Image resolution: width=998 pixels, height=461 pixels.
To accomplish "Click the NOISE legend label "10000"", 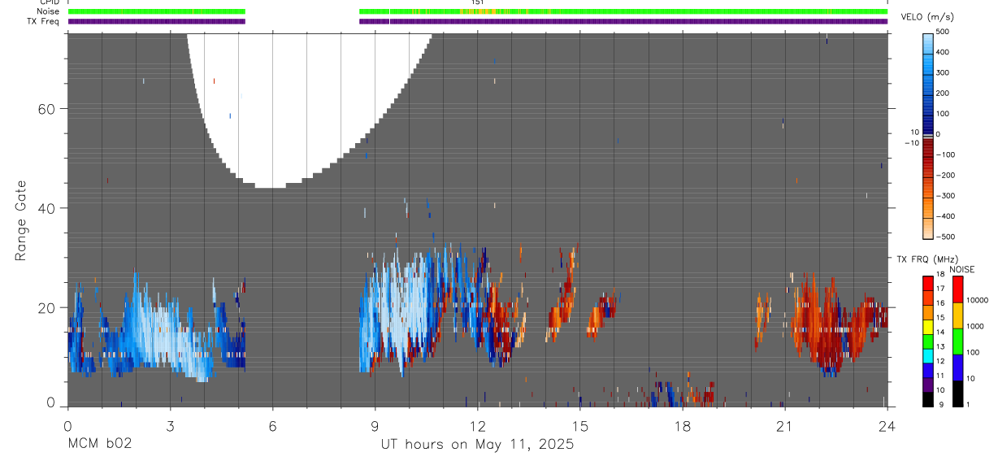I will [977, 300].
